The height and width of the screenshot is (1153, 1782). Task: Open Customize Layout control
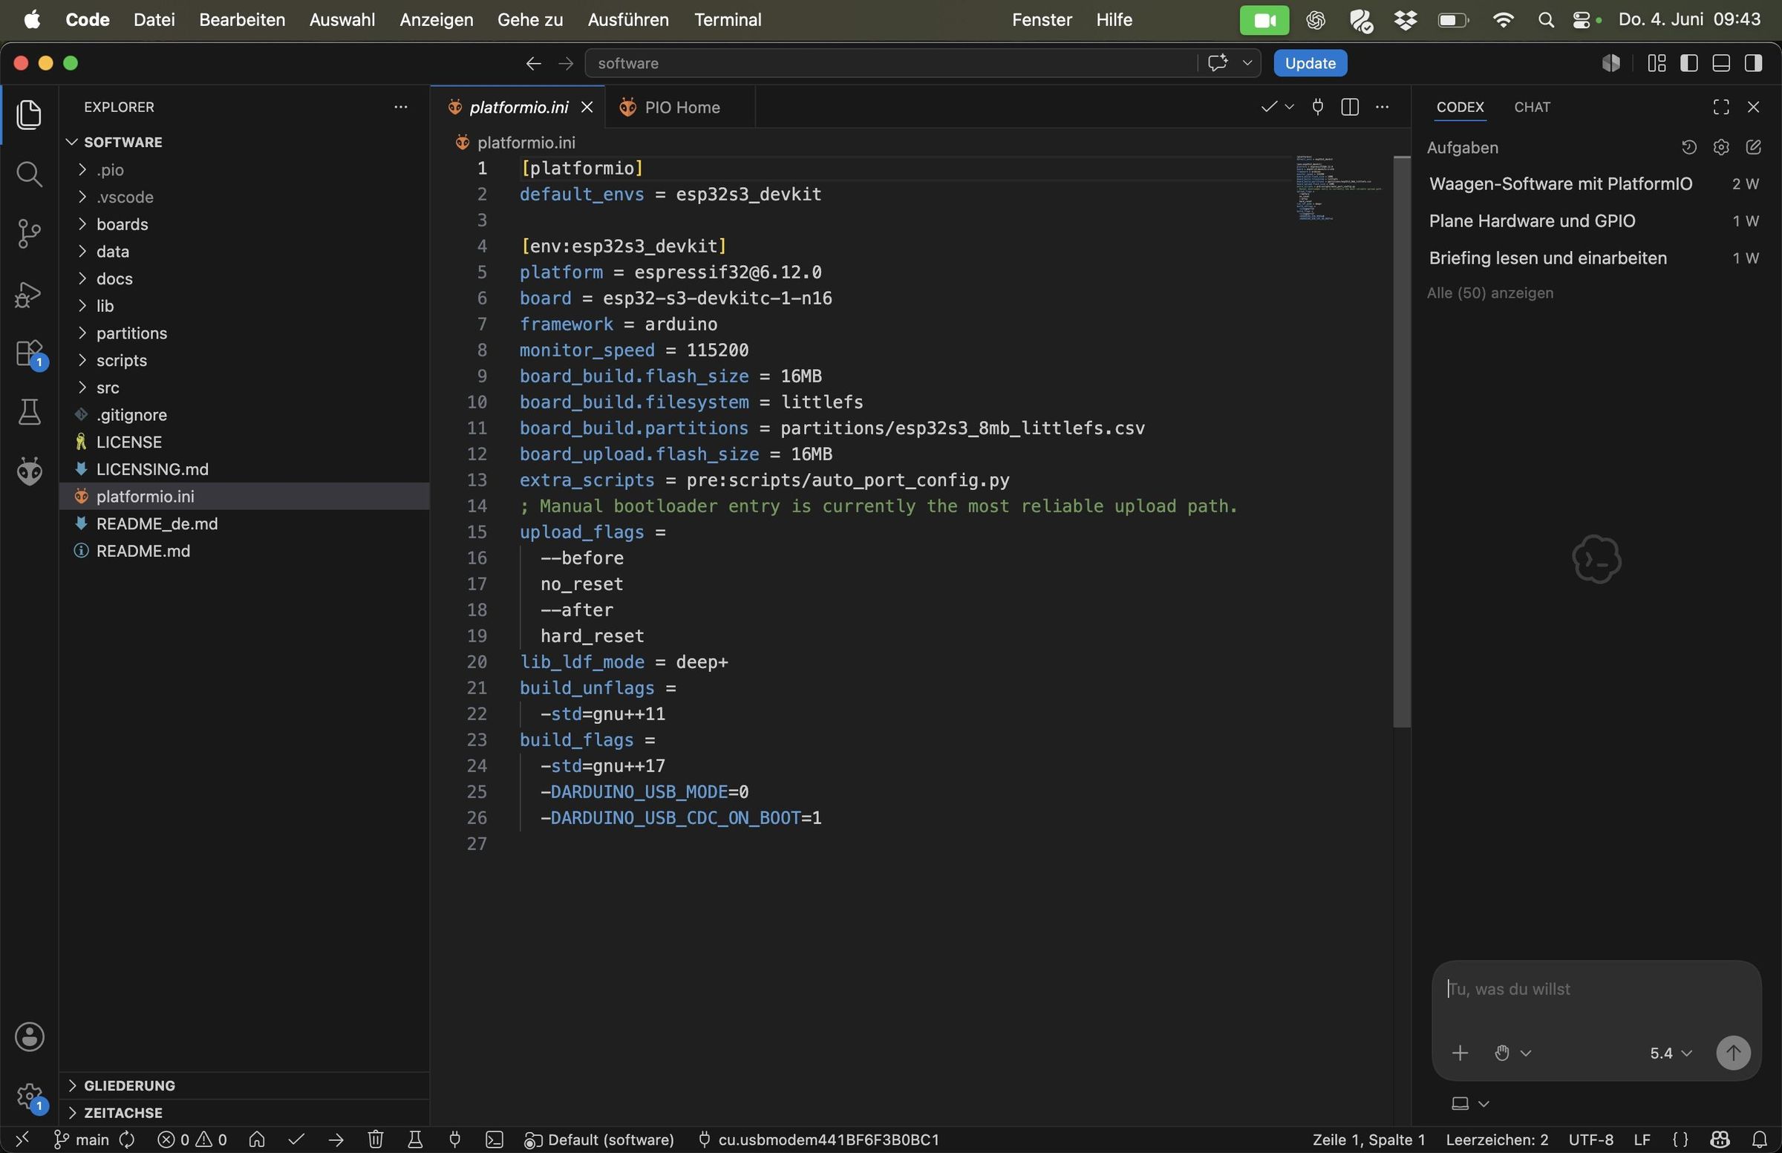click(x=1657, y=64)
